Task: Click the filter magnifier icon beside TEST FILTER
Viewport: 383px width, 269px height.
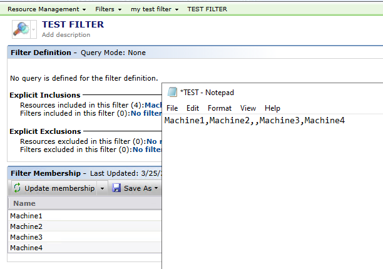Action: [21, 29]
